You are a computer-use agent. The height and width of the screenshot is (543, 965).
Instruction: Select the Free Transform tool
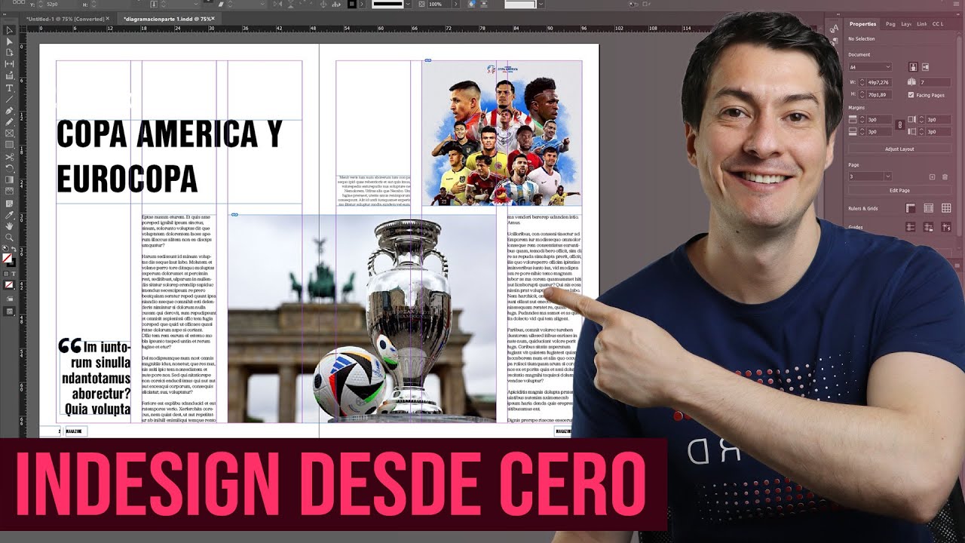click(x=9, y=168)
